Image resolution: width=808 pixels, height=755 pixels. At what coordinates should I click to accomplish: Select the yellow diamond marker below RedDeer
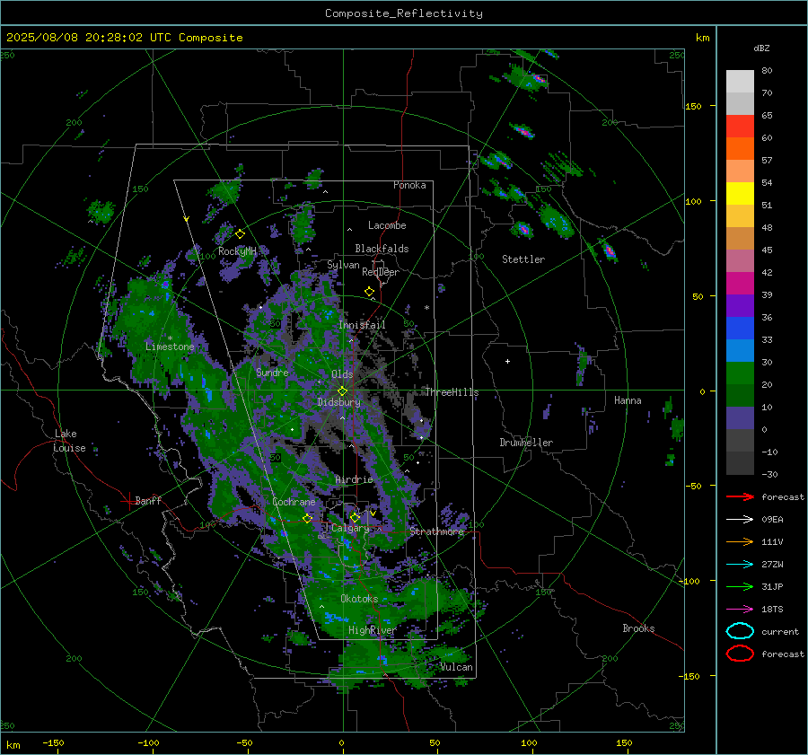[369, 291]
